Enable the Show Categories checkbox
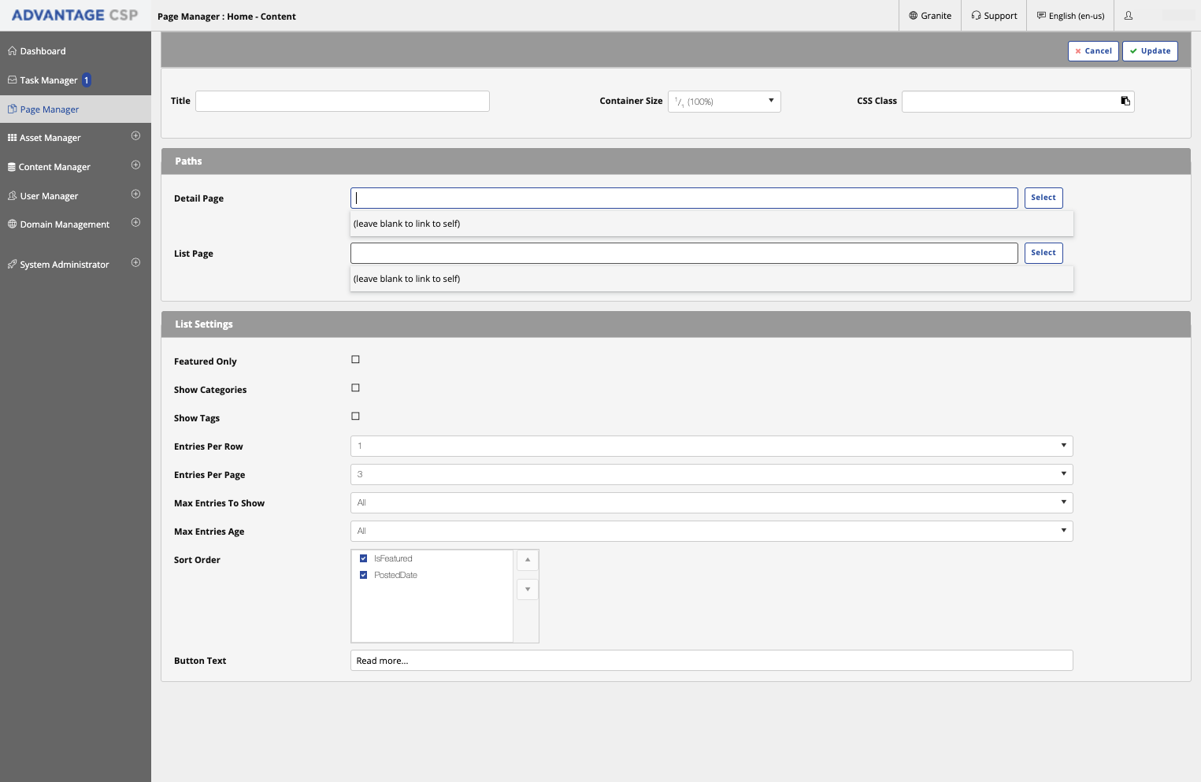The width and height of the screenshot is (1201, 782). [x=355, y=388]
